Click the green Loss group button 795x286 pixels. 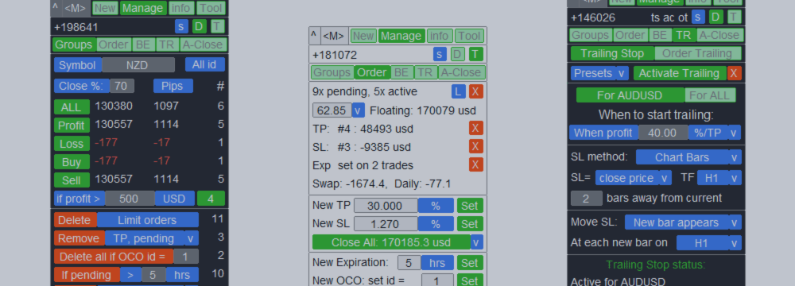pos(72,144)
